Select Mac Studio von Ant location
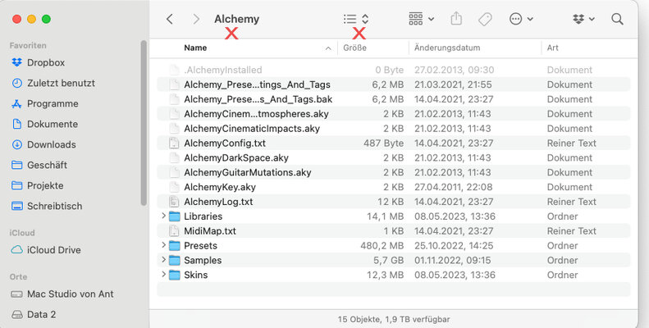Image resolution: width=649 pixels, height=328 pixels. pyautogui.click(x=70, y=294)
